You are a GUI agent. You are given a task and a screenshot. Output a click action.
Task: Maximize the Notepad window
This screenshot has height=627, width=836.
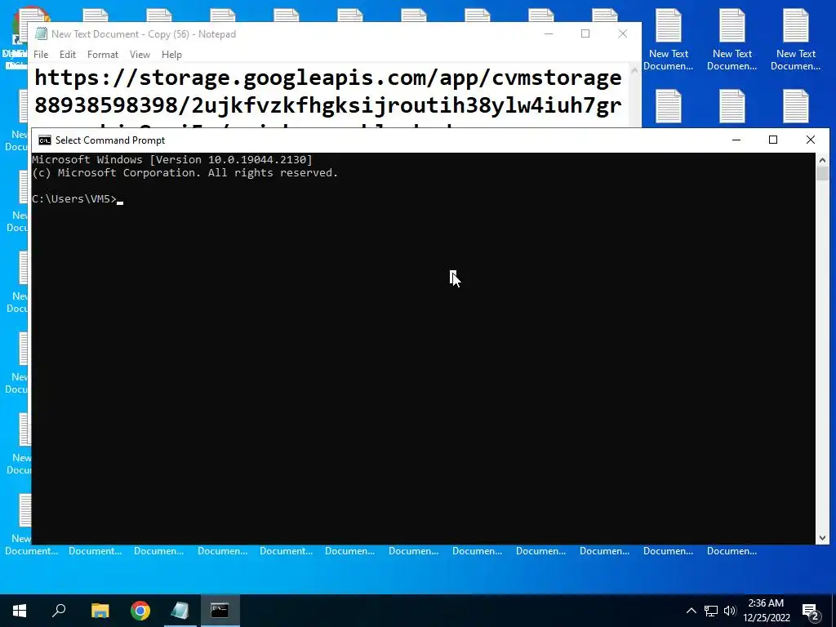[585, 33]
